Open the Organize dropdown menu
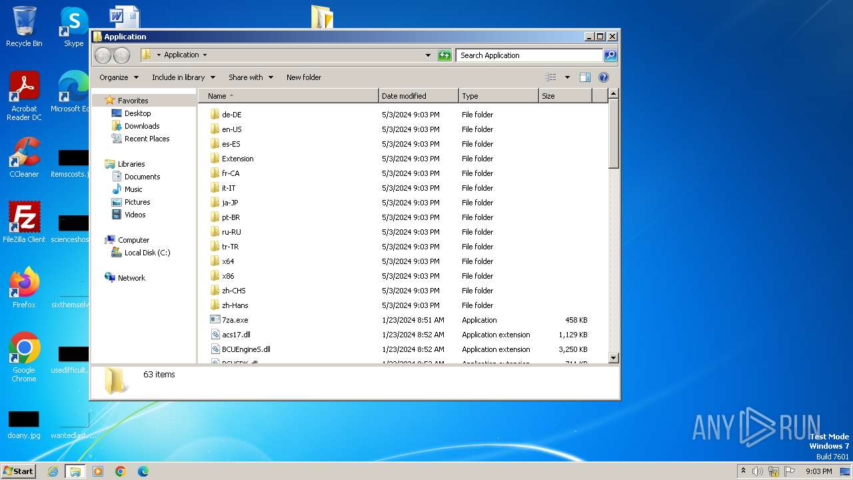The width and height of the screenshot is (853, 480). 119,77
